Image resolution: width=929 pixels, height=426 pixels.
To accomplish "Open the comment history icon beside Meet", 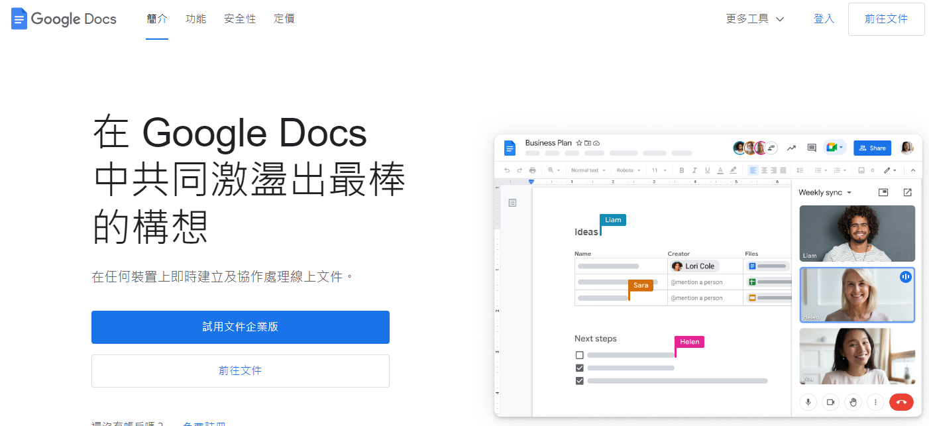I will (811, 148).
